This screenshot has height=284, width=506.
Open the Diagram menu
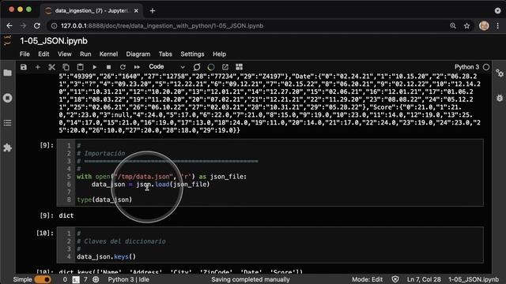point(138,54)
